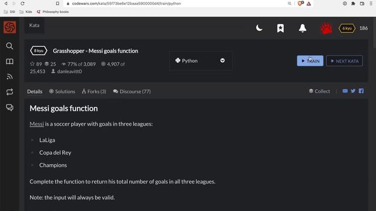Open the Messi hyperlink in description
Image resolution: width=376 pixels, height=211 pixels.
click(x=36, y=124)
